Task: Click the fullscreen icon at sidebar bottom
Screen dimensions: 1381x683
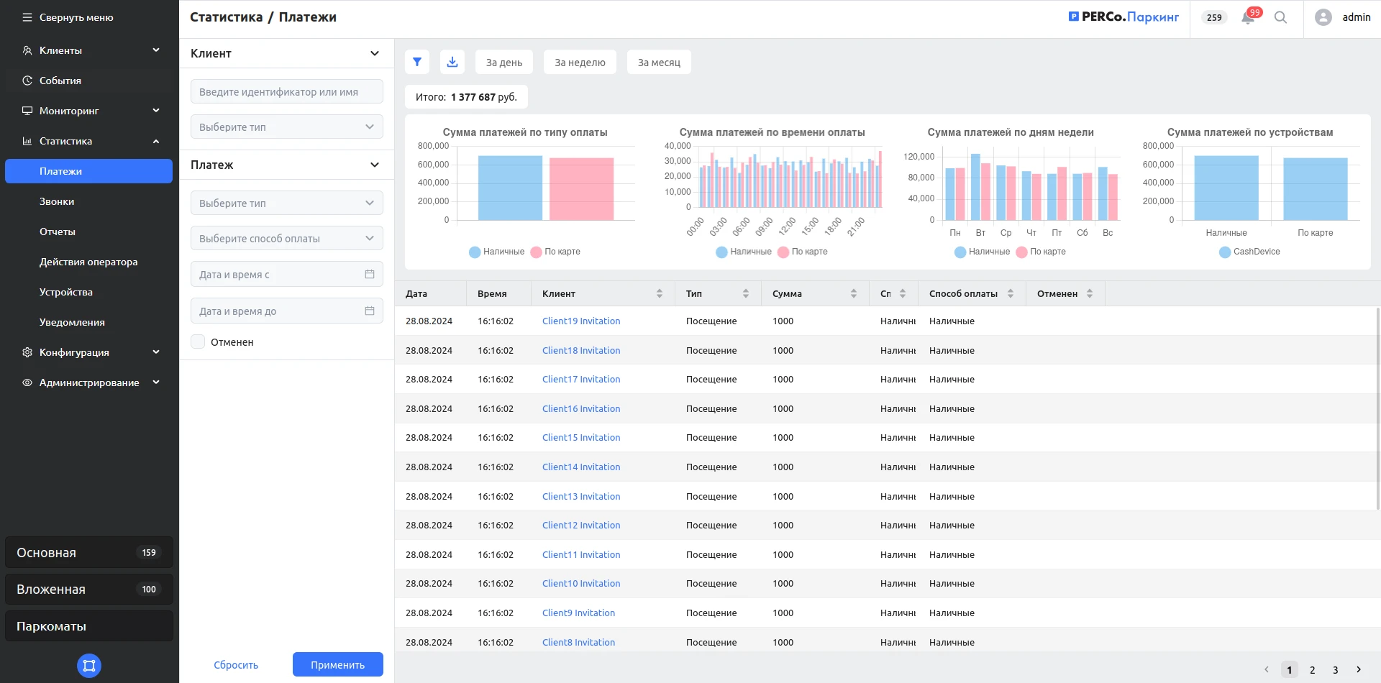Action: tap(89, 666)
